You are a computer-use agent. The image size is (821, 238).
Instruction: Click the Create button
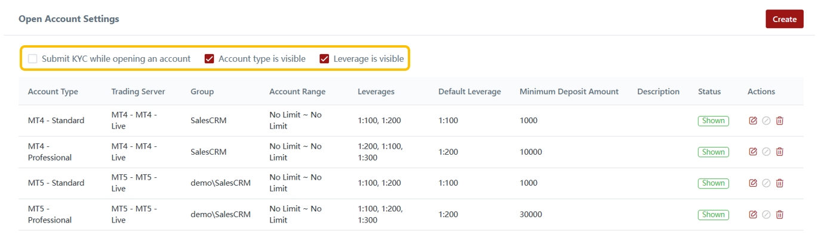[784, 19]
